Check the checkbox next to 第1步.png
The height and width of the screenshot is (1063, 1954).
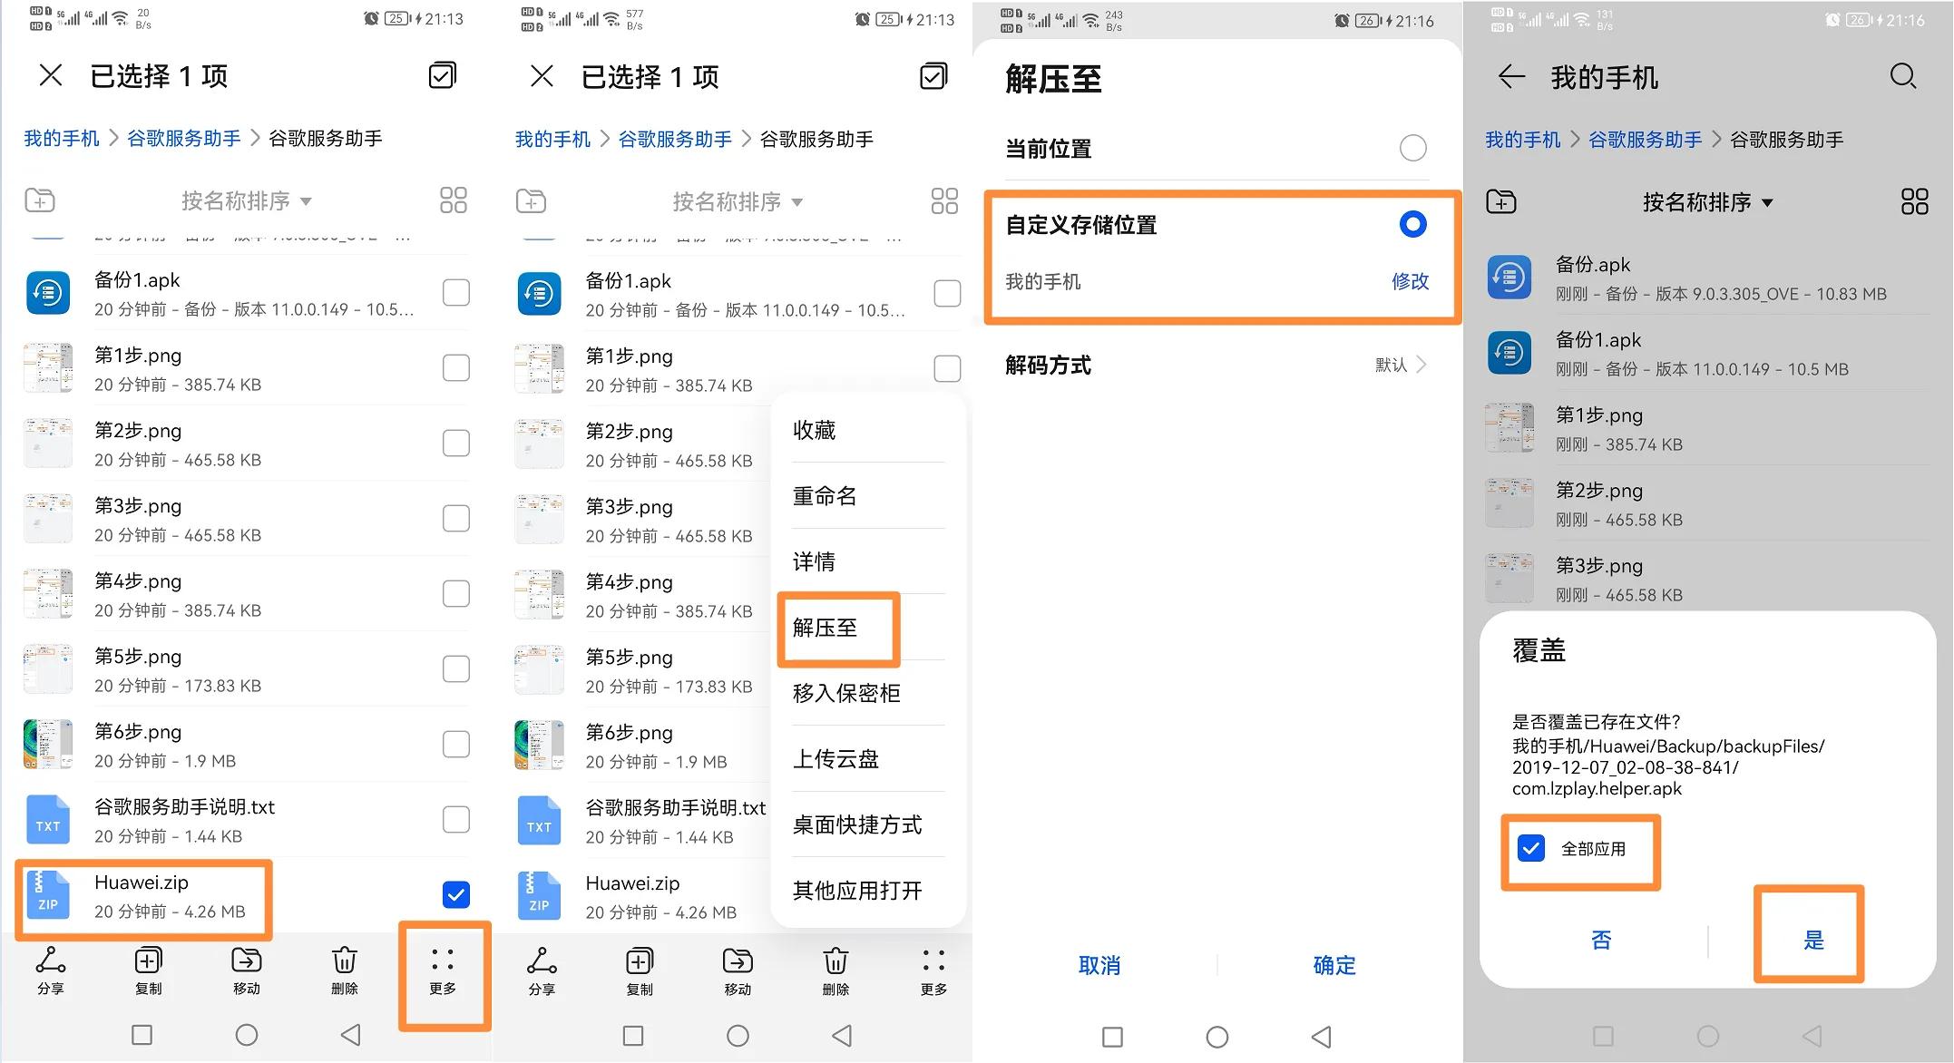456,368
